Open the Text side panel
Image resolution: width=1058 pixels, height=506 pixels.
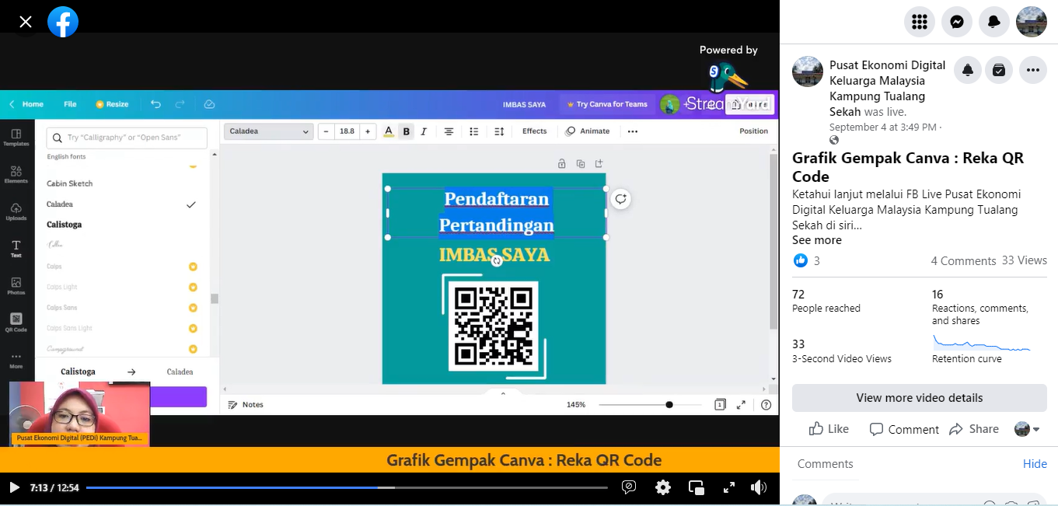[16, 249]
